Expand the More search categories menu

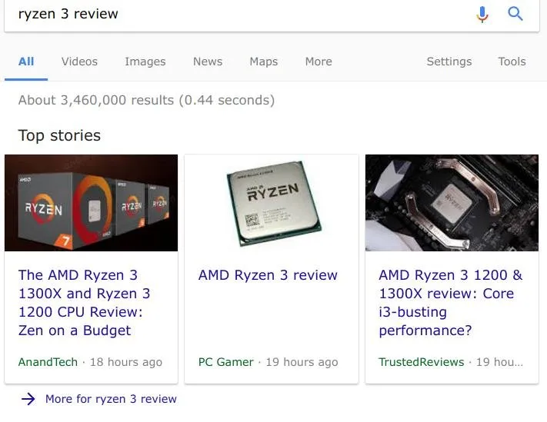[x=319, y=61]
